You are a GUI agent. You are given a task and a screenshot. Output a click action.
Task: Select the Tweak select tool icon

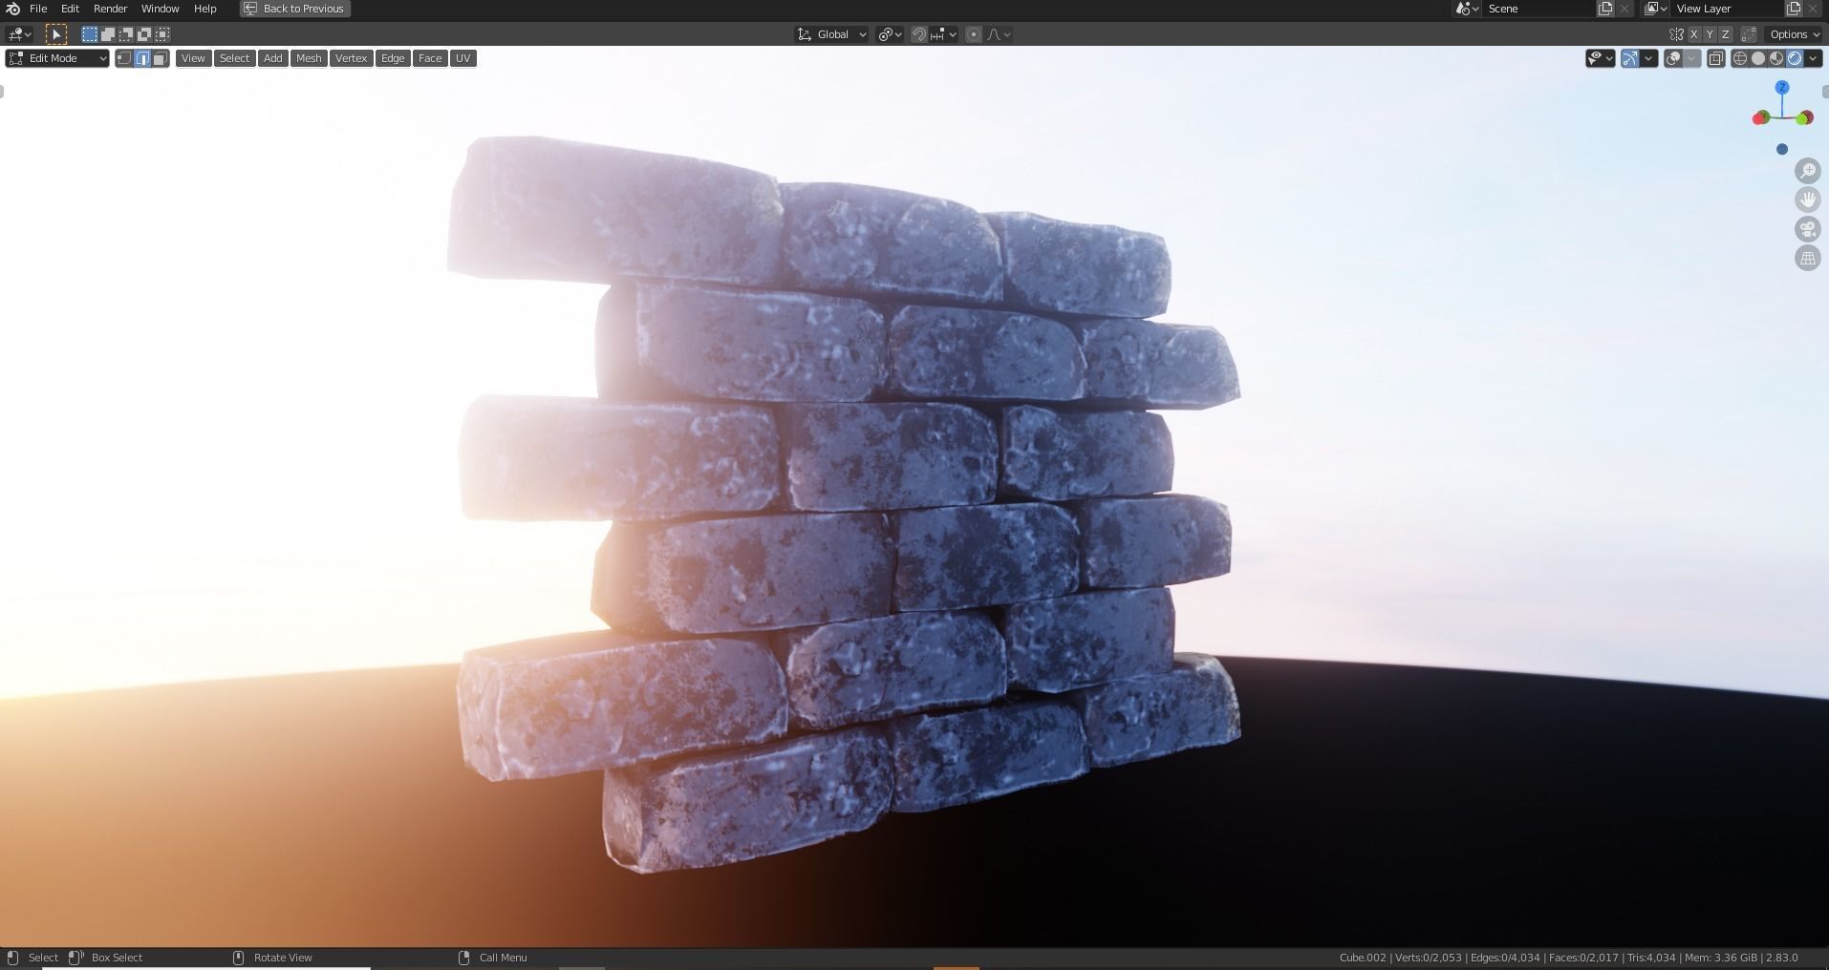click(x=55, y=34)
